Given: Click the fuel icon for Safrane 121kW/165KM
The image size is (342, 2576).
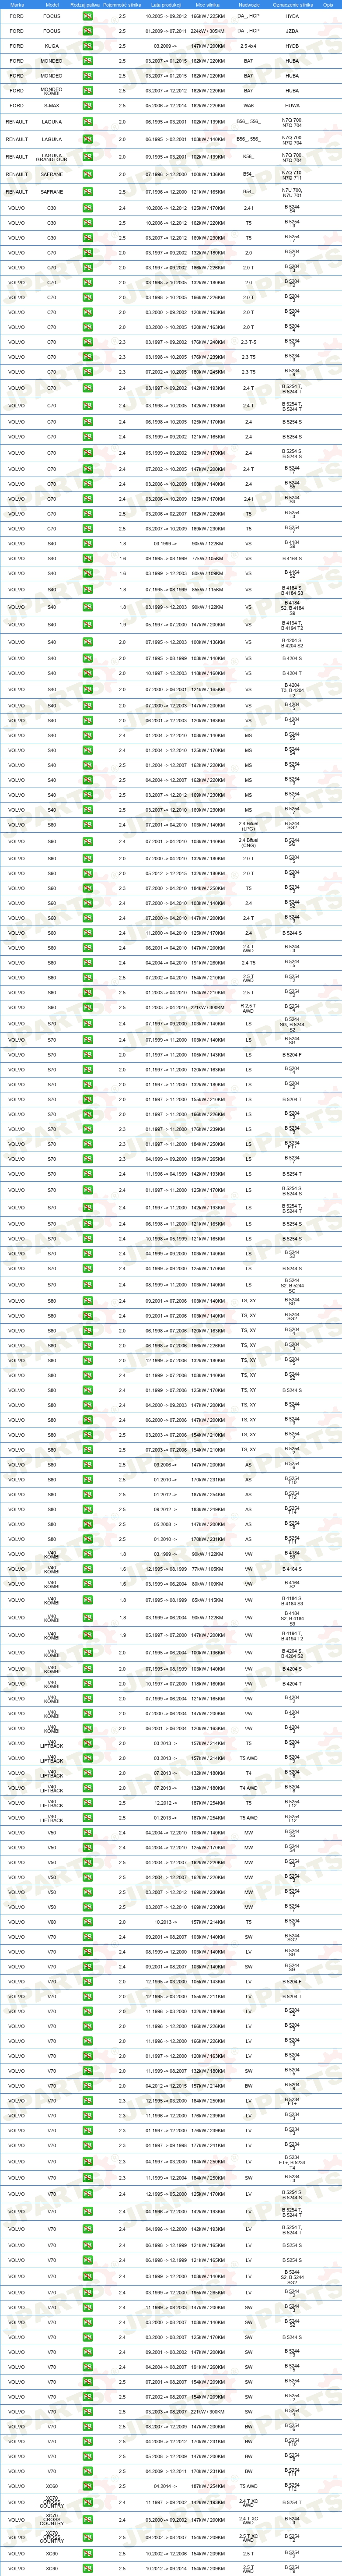Looking at the screenshot, I should click(x=88, y=191).
